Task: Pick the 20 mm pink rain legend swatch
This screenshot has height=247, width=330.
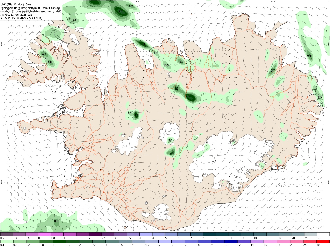Action: tap(296, 242)
